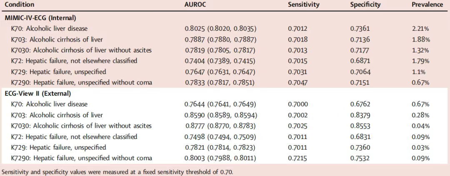Click sensitivity value 0.7047
Image resolution: width=450 pixels, height=176 pixels.
[x=296, y=83]
